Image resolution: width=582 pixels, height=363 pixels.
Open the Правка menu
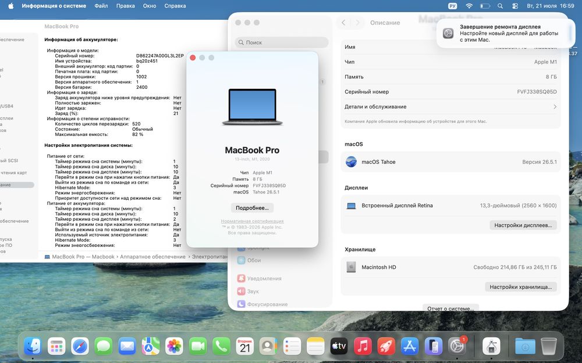click(x=126, y=6)
